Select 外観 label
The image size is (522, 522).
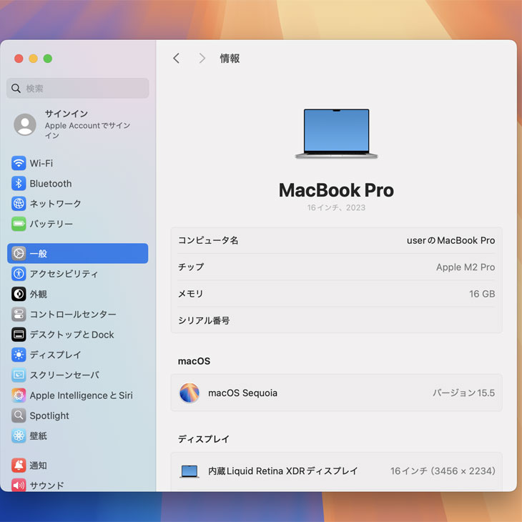(x=39, y=294)
